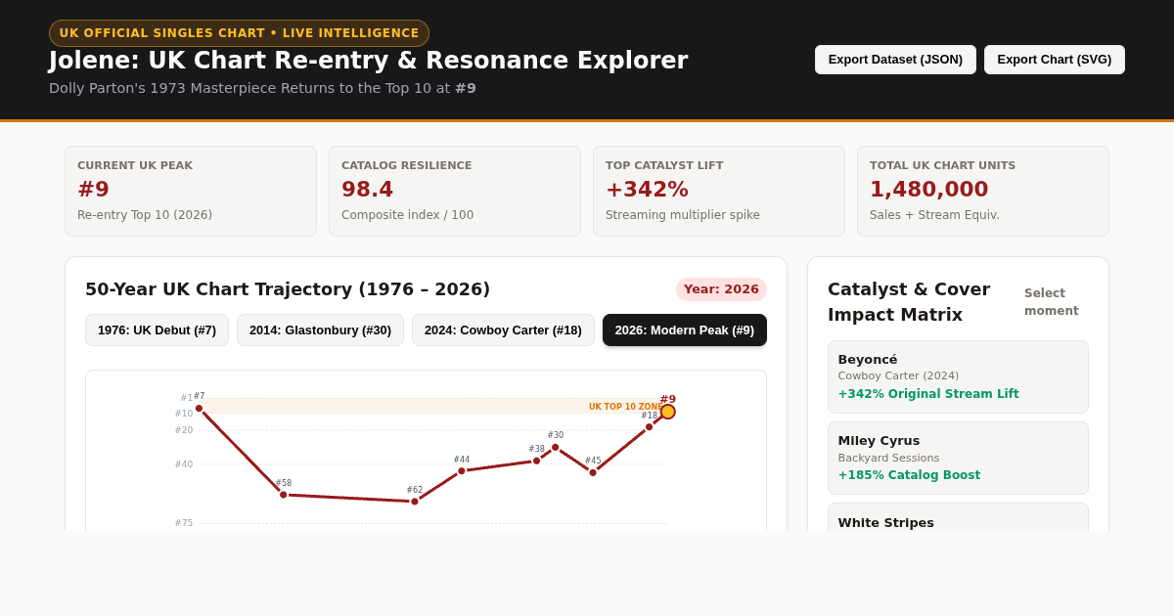Select the 1976: UK Debut (#7) tab
Viewport: 1174px width, 616px height.
[157, 330]
